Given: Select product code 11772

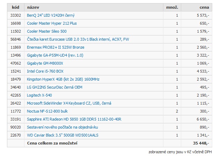Looking at the screenshot, I should click(x=16, y=111).
